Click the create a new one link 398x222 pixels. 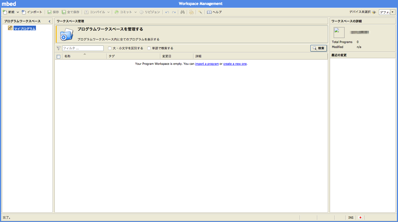point(235,64)
